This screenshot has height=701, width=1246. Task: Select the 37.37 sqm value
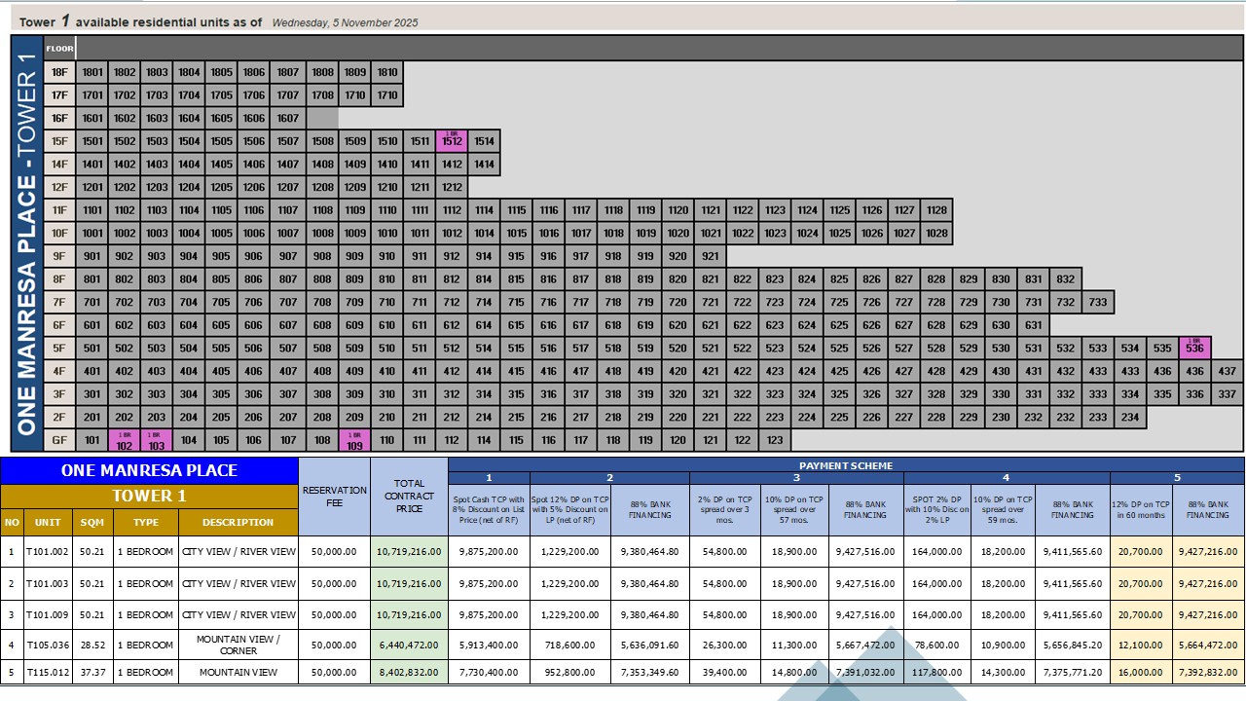(92, 672)
